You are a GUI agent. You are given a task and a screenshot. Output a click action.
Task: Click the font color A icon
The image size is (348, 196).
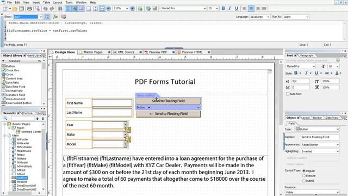point(337,73)
